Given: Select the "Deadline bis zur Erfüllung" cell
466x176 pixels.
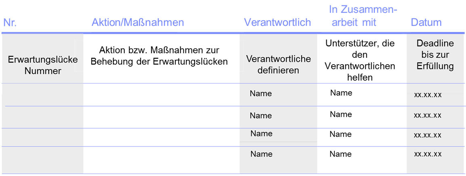Looking at the screenshot, I should tap(435, 54).
